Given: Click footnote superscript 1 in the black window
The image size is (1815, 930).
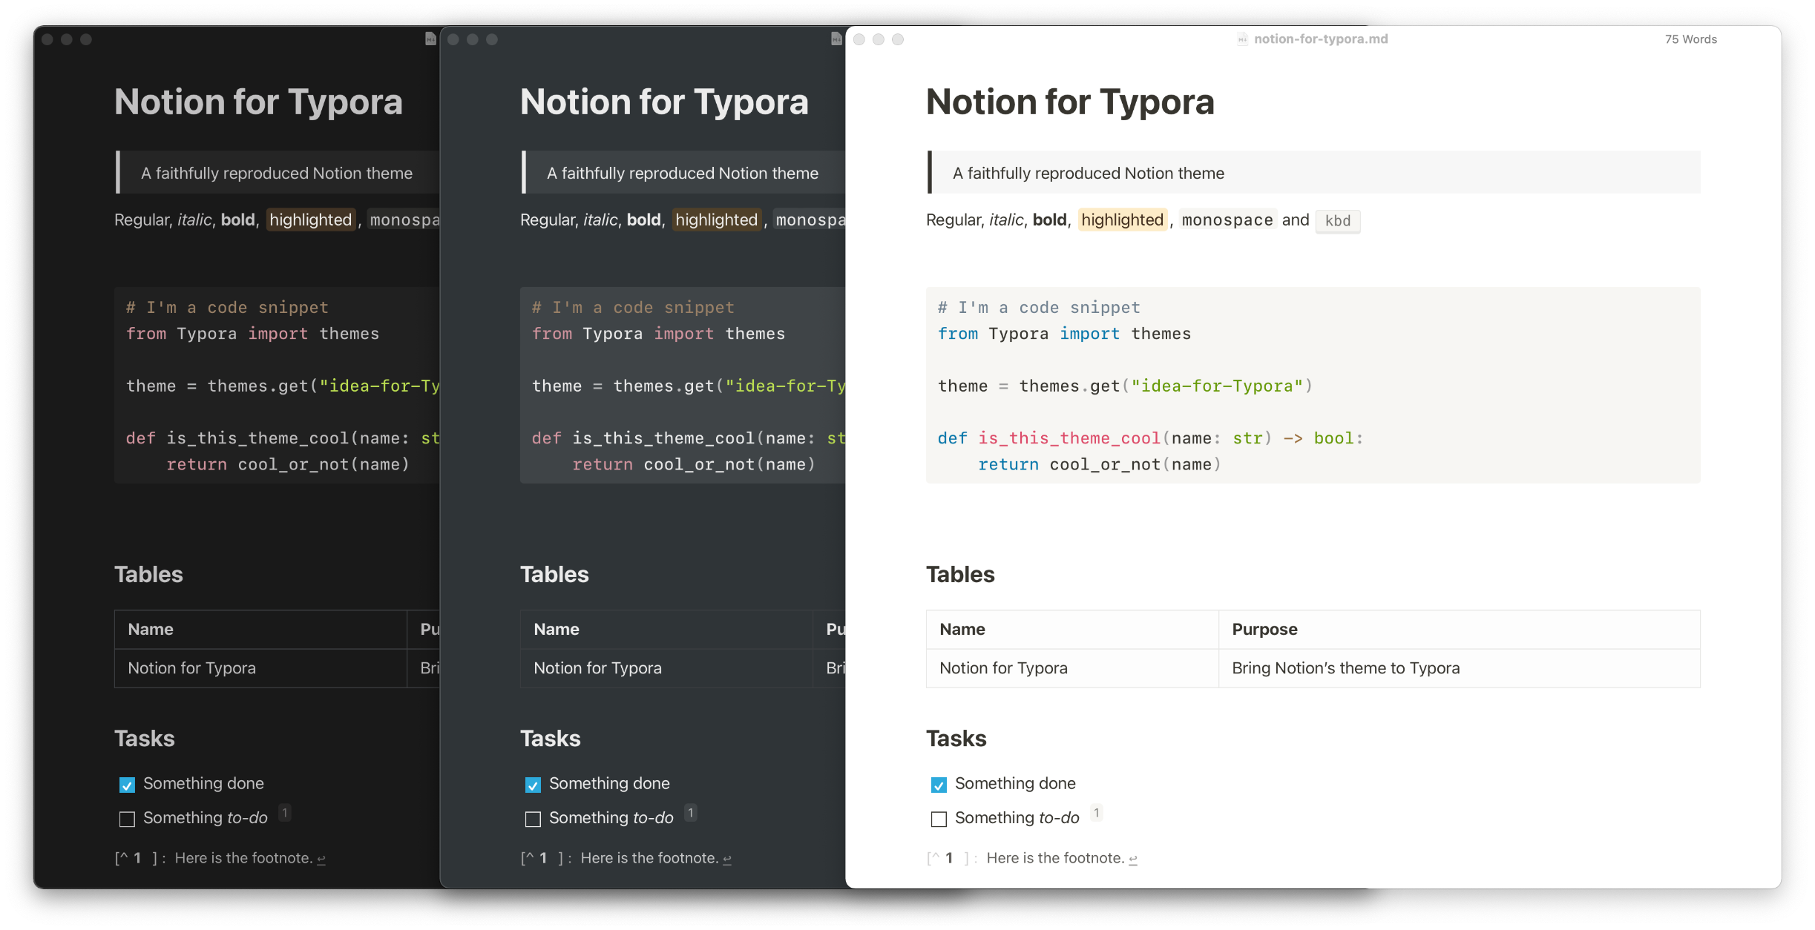Looking at the screenshot, I should [285, 813].
